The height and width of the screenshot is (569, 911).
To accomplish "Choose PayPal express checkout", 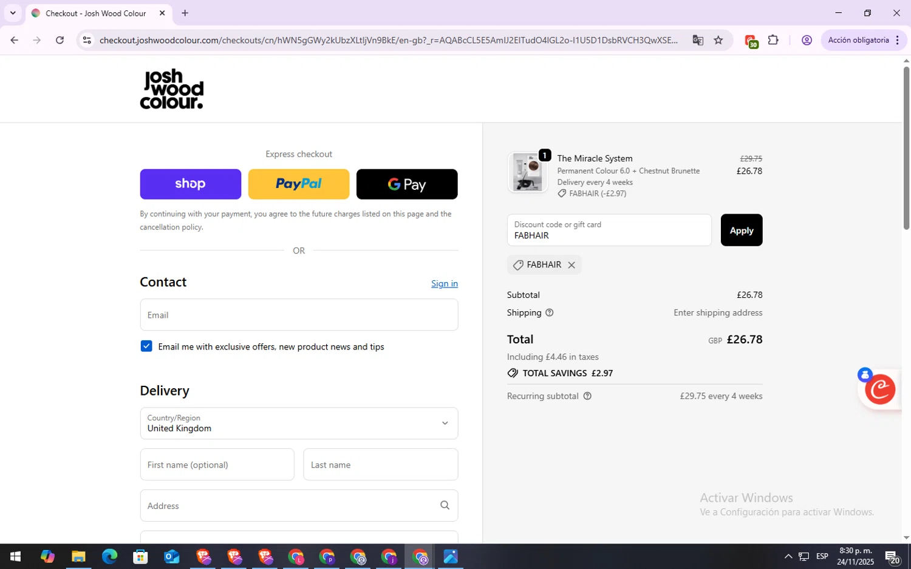I will pyautogui.click(x=299, y=184).
